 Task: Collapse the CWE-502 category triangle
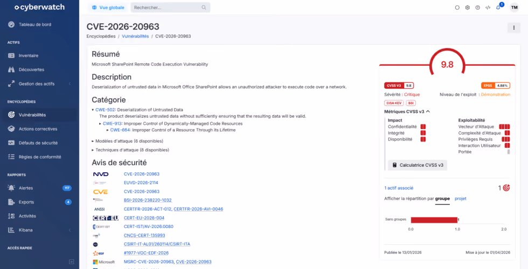coord(93,110)
